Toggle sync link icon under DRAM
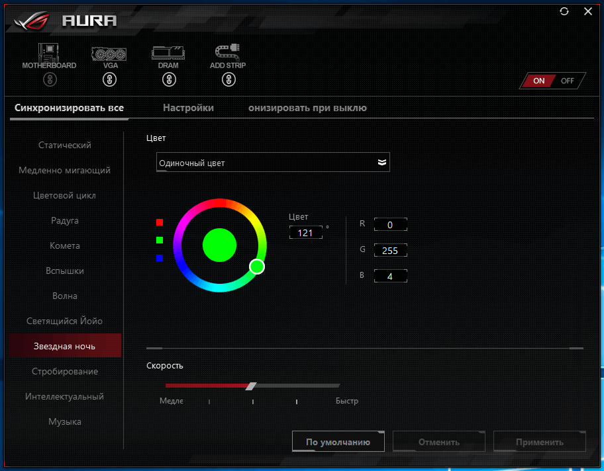 coord(169,80)
